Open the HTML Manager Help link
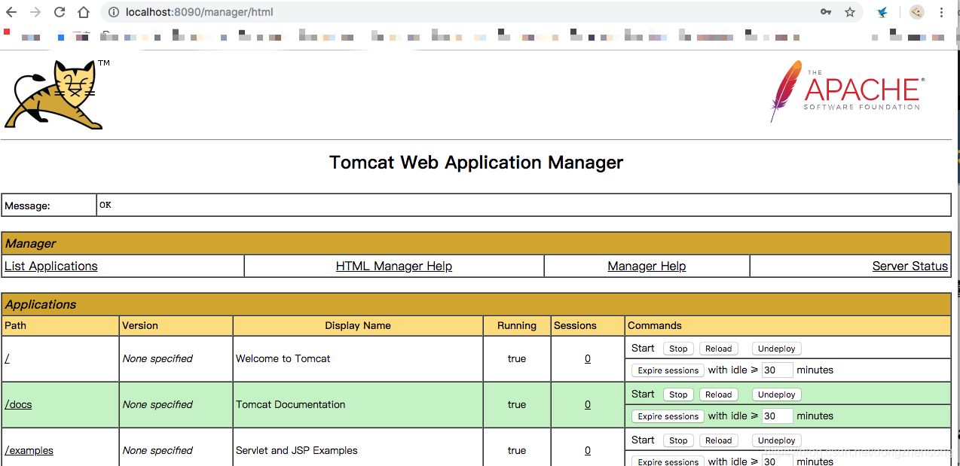The width and height of the screenshot is (960, 466). (394, 266)
